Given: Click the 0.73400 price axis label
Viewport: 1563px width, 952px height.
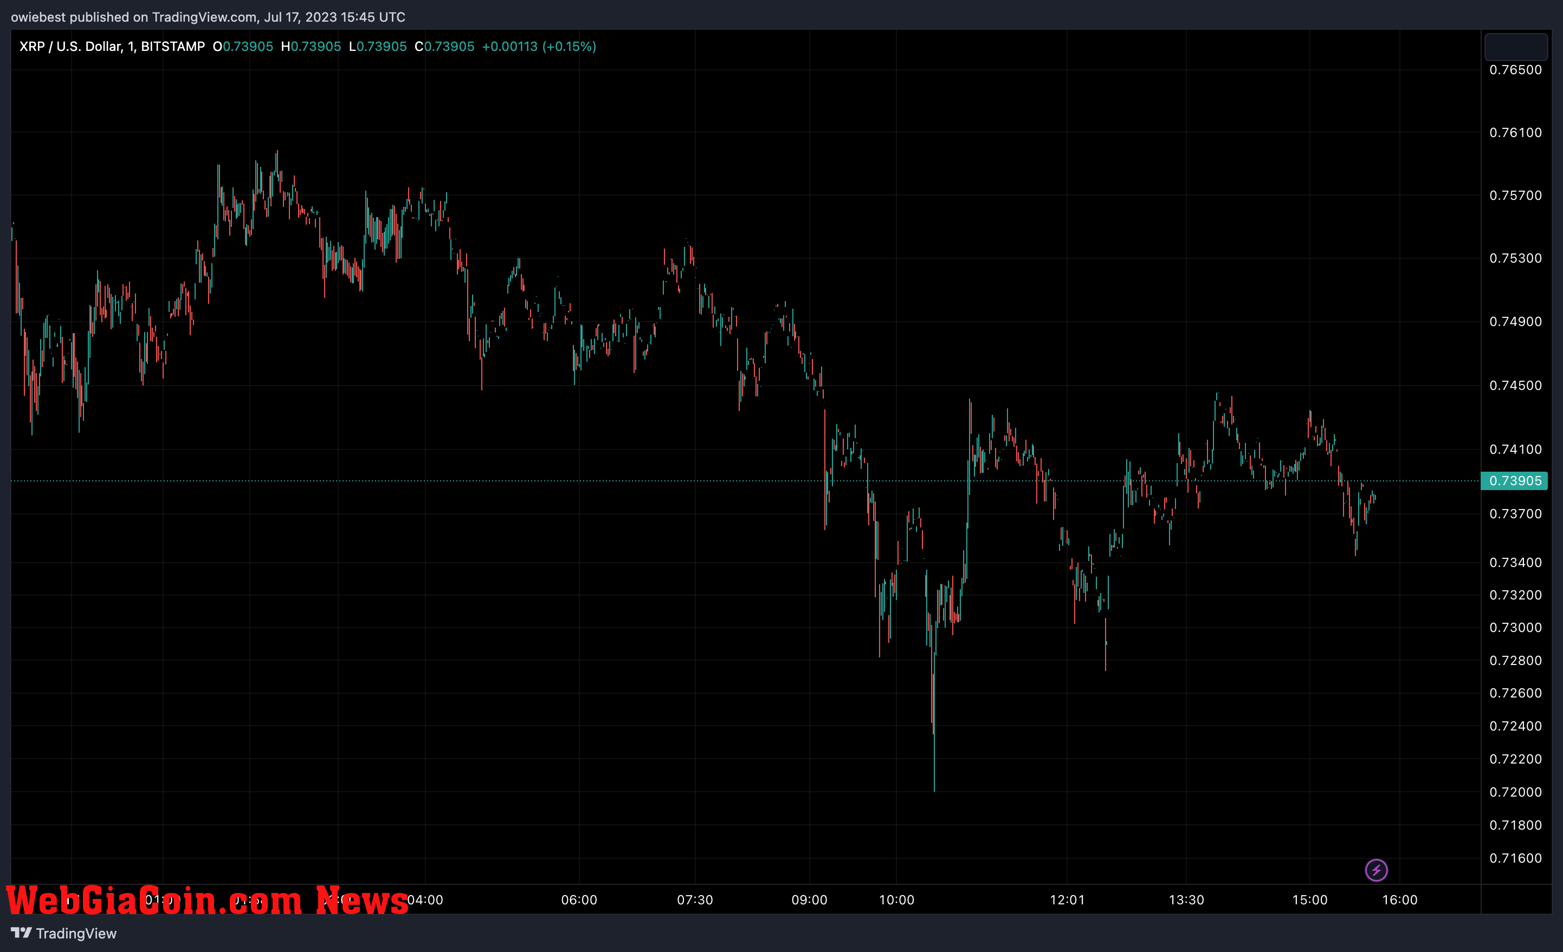Looking at the screenshot, I should tap(1515, 562).
